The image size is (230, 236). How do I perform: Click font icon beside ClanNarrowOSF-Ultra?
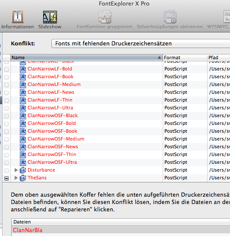pyautogui.click(x=23, y=163)
